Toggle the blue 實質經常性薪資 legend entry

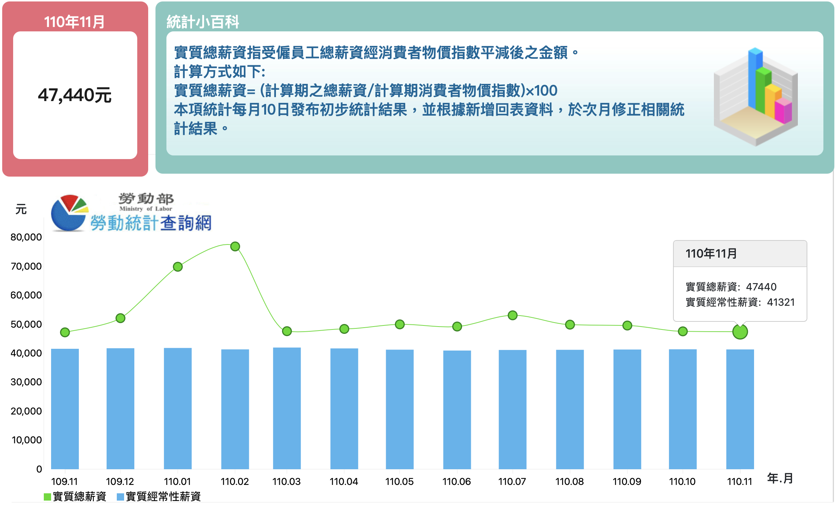click(x=159, y=497)
